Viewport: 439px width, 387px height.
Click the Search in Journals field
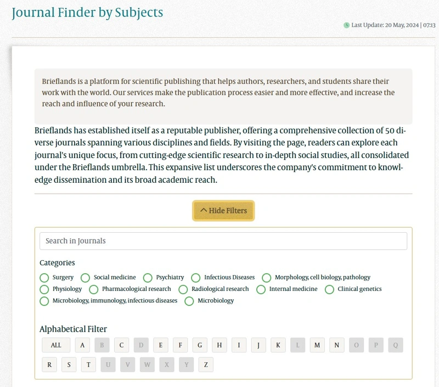point(223,241)
